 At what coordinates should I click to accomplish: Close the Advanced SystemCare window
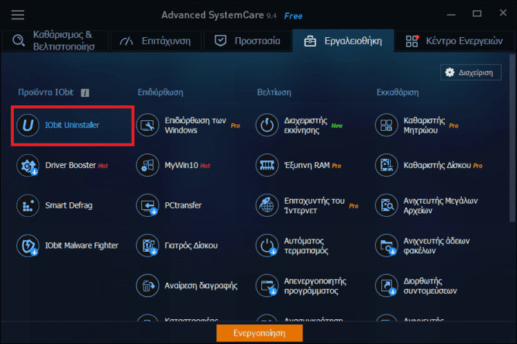[503, 13]
